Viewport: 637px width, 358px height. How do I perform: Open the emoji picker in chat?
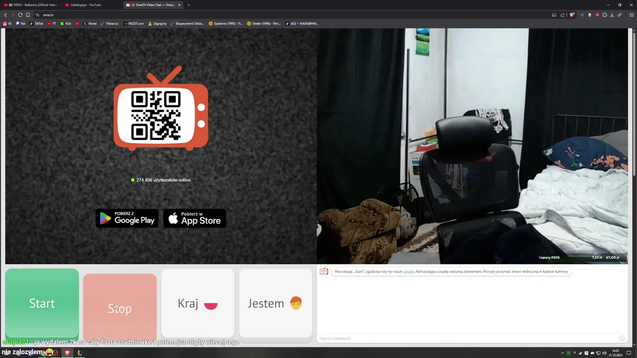coord(622,338)
